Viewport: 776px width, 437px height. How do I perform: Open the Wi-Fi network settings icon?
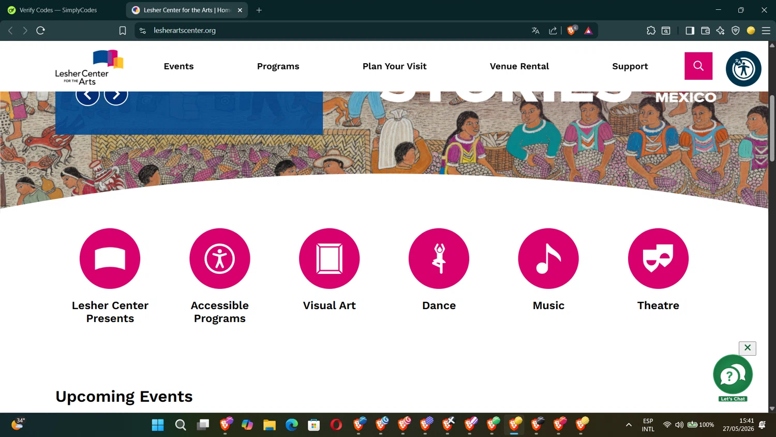pyautogui.click(x=667, y=425)
